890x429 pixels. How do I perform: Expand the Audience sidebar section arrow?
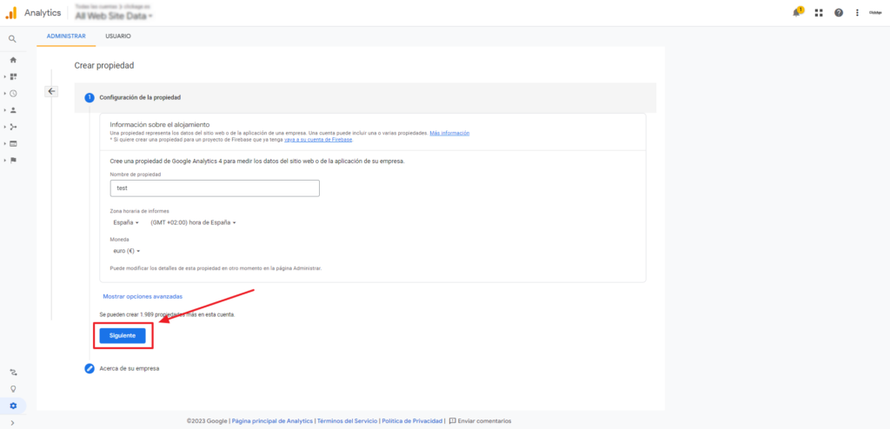point(4,110)
